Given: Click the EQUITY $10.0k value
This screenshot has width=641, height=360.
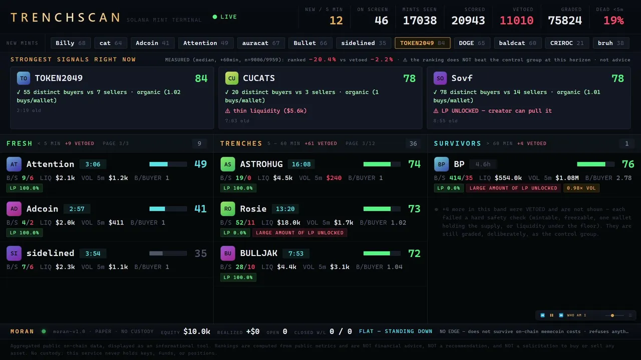Looking at the screenshot, I should (x=197, y=331).
